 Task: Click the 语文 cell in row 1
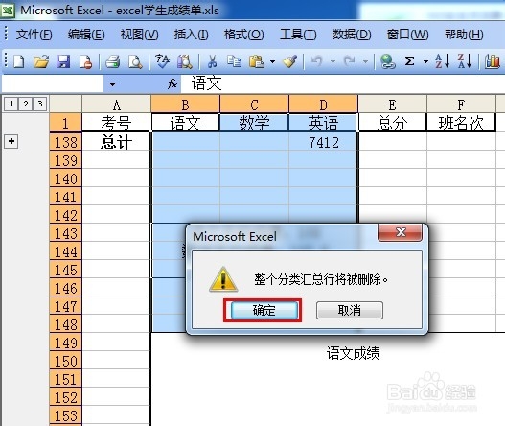(x=185, y=123)
